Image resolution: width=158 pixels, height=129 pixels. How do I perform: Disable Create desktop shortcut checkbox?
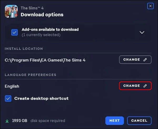click(x=8, y=99)
